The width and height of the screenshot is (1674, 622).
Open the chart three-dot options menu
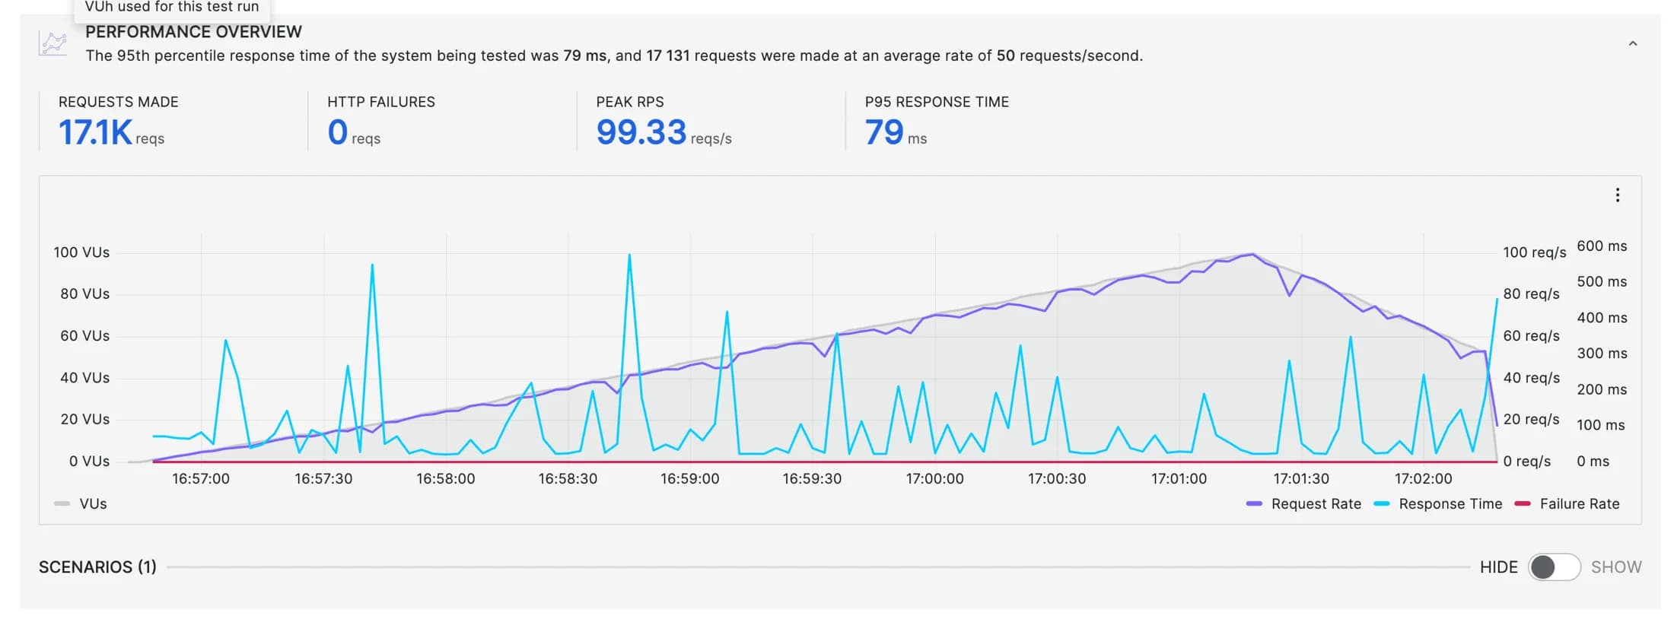coord(1617,195)
